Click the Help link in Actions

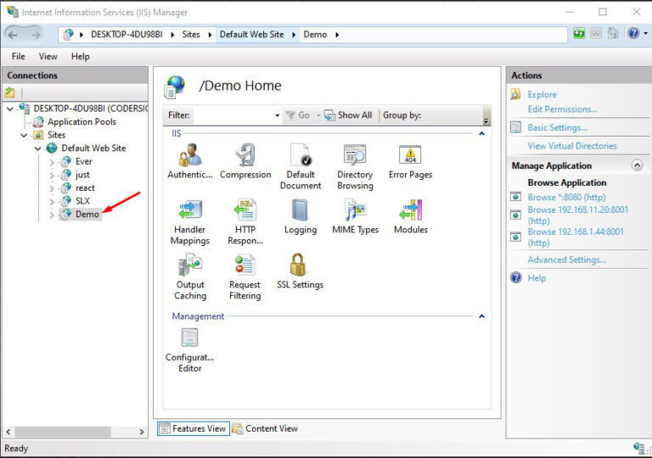click(x=537, y=278)
